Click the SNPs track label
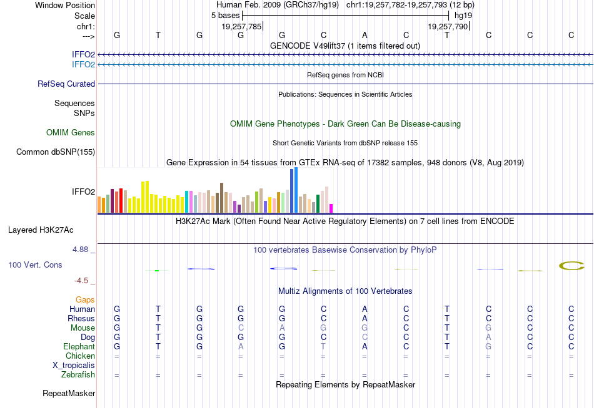The height and width of the screenshot is (408, 594). pos(84,113)
